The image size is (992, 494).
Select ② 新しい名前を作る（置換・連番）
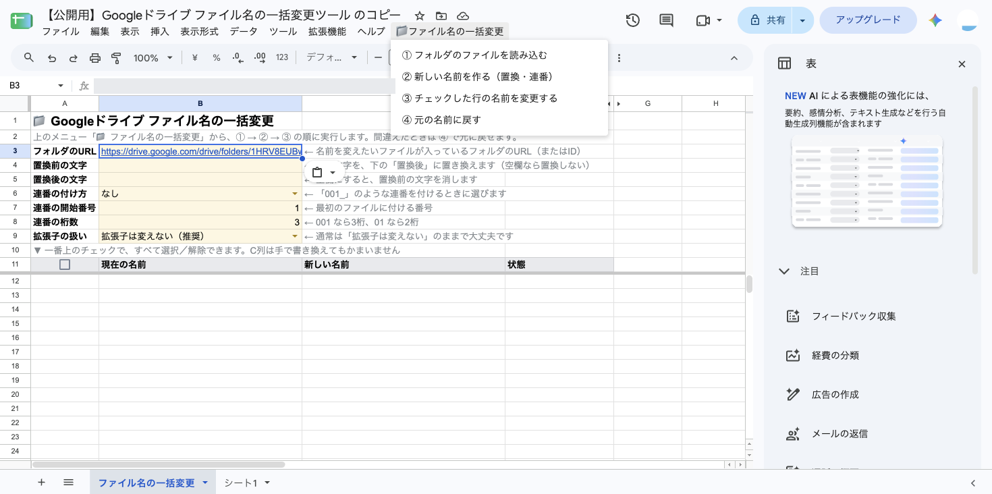point(499,77)
